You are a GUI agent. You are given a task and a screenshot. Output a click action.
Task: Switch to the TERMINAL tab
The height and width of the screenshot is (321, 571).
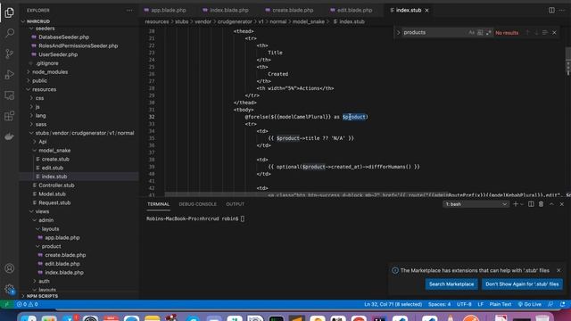point(159,204)
